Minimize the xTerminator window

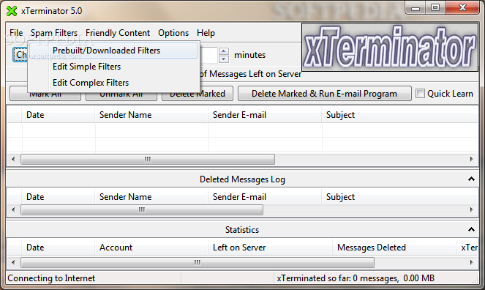(416, 8)
